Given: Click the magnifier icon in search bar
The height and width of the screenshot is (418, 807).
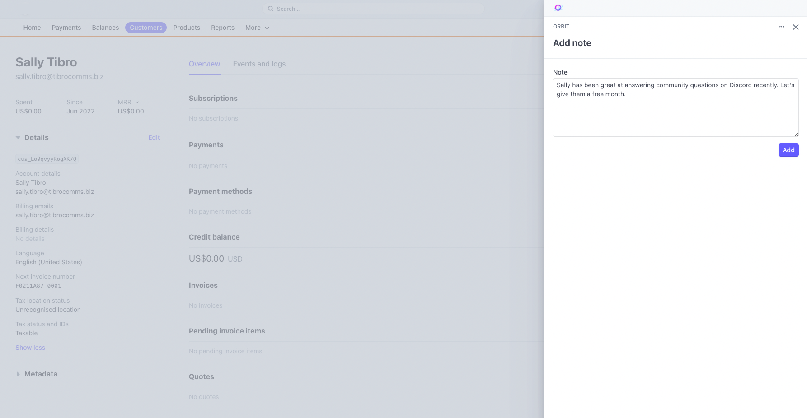Looking at the screenshot, I should coord(271,9).
